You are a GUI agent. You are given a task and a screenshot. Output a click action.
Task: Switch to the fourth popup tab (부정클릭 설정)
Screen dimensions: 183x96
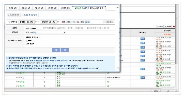52,8
